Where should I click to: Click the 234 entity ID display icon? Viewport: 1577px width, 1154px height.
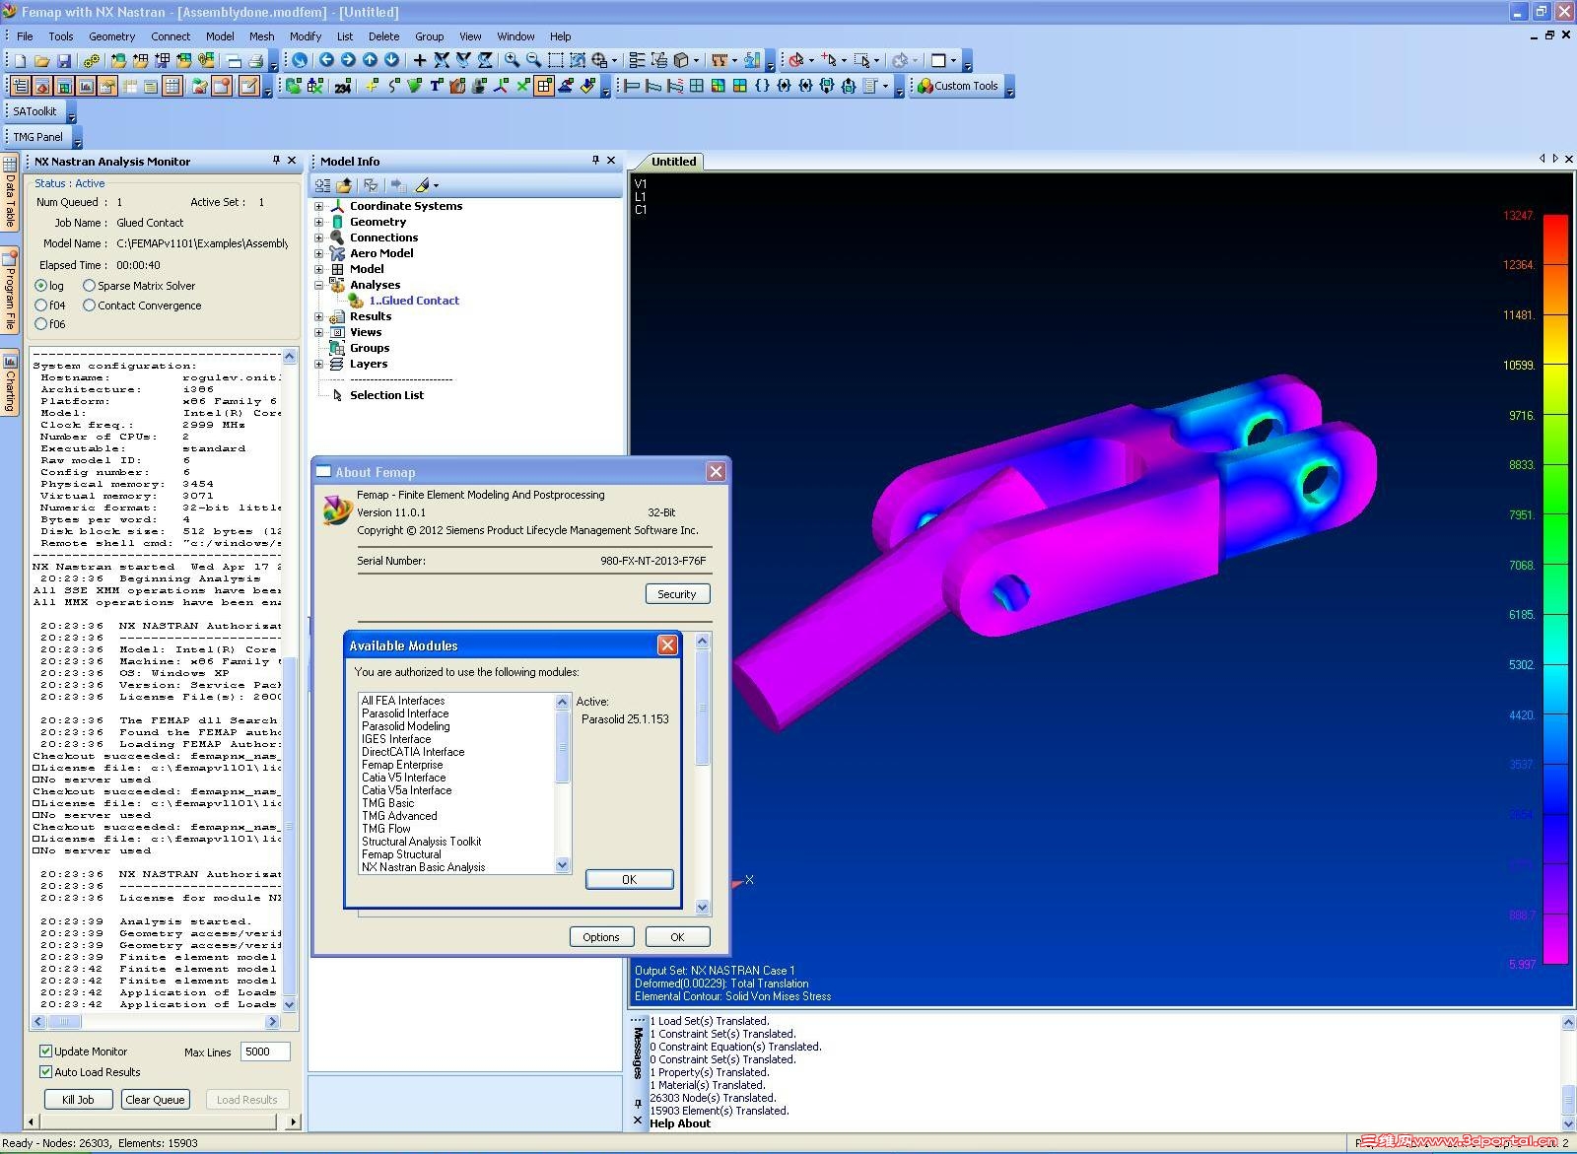[x=342, y=86]
